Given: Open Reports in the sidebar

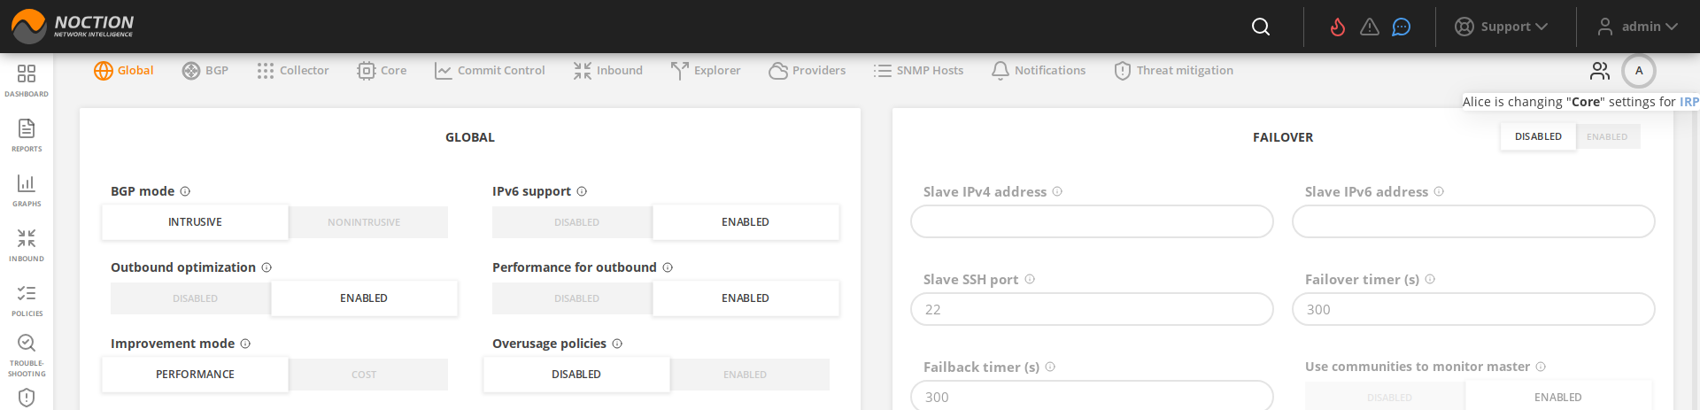Looking at the screenshot, I should 27,135.
